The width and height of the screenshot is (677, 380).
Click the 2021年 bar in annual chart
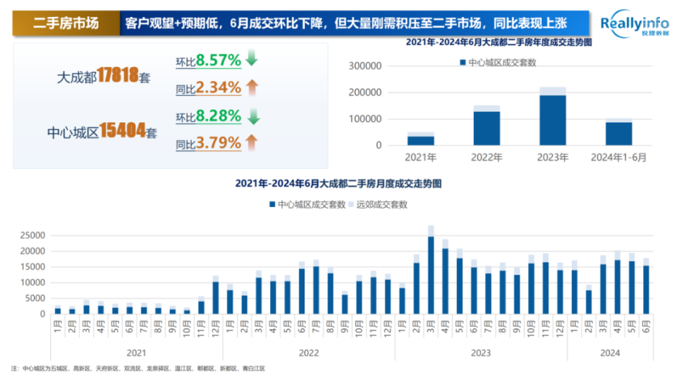[421, 139]
